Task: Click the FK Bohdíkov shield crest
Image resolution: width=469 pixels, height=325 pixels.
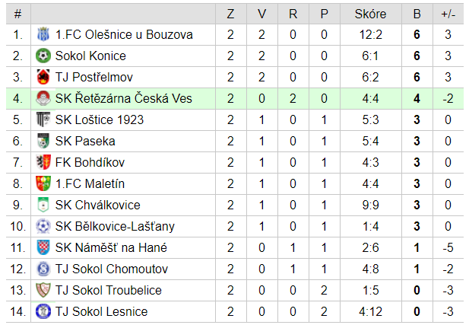Action: 43,162
